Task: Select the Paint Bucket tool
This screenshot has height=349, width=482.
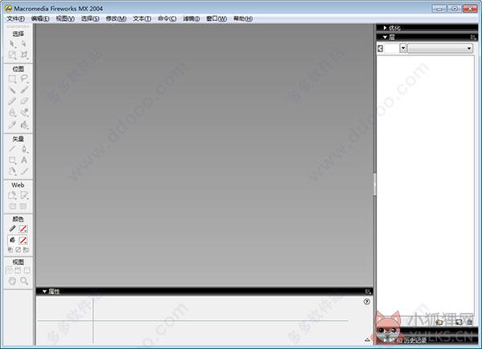Action: [24, 125]
